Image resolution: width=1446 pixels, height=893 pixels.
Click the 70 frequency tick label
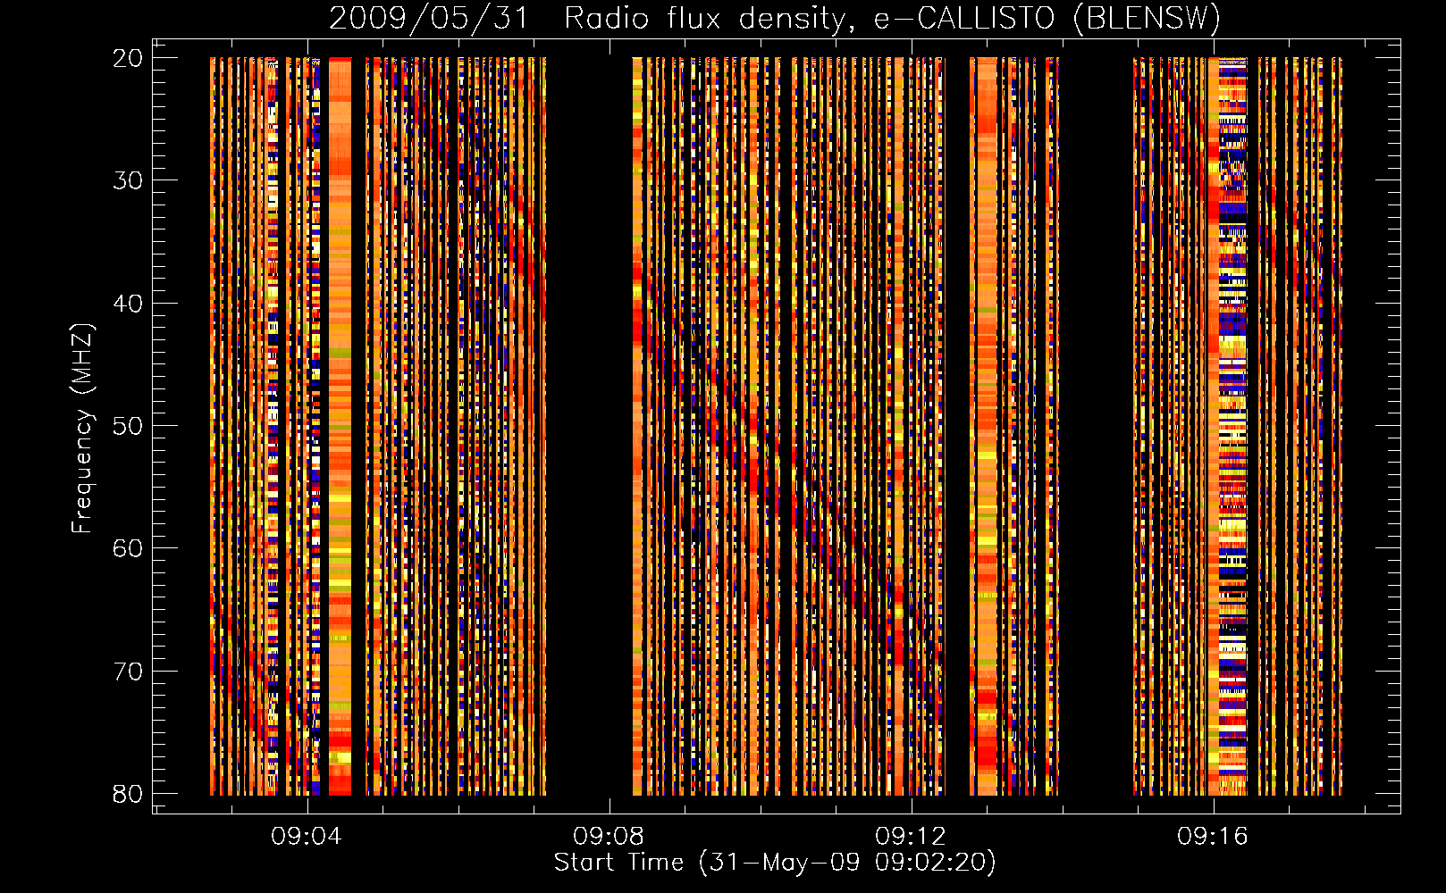(128, 672)
